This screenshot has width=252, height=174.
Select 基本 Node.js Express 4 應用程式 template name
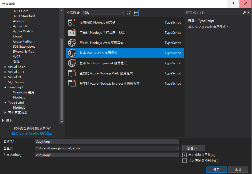pos(103,63)
